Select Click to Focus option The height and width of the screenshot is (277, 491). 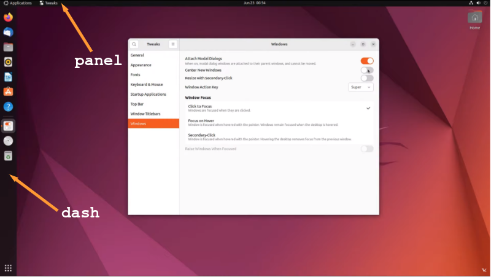click(x=279, y=108)
